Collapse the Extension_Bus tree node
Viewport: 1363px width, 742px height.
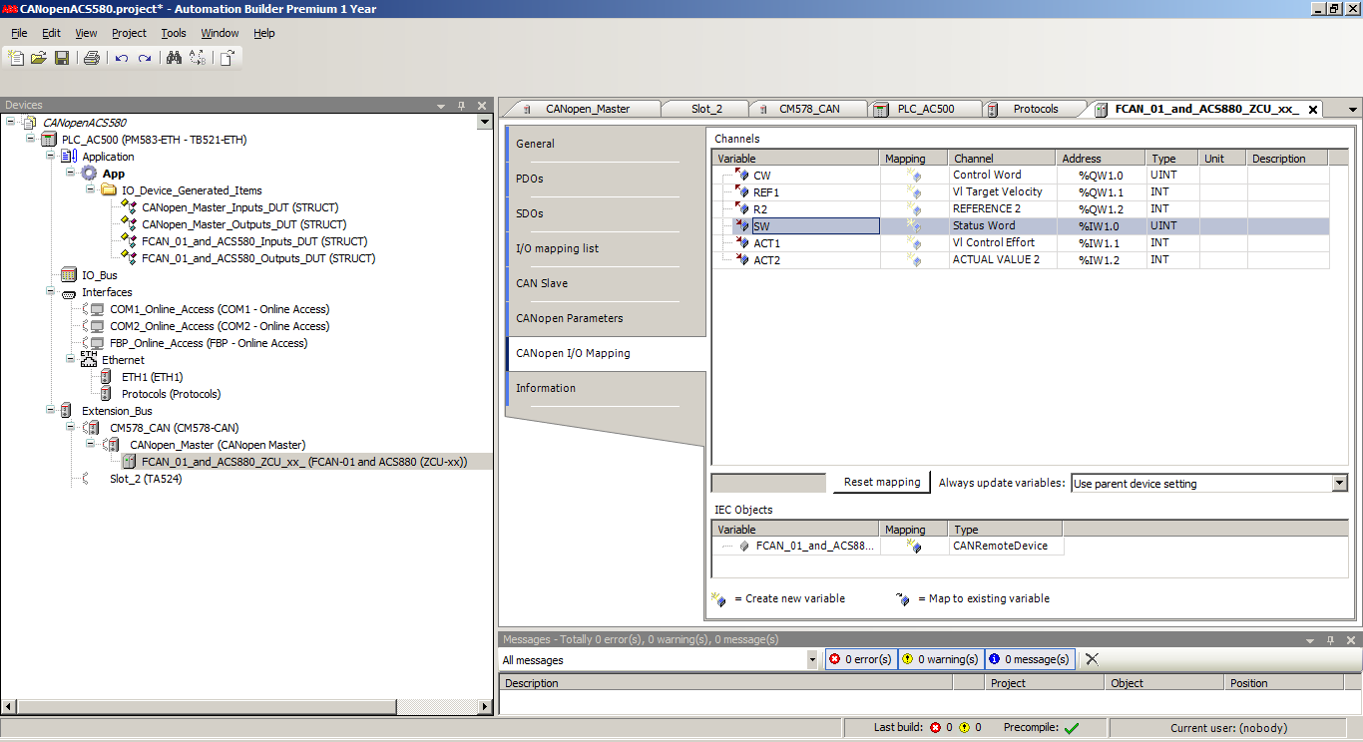[51, 411]
